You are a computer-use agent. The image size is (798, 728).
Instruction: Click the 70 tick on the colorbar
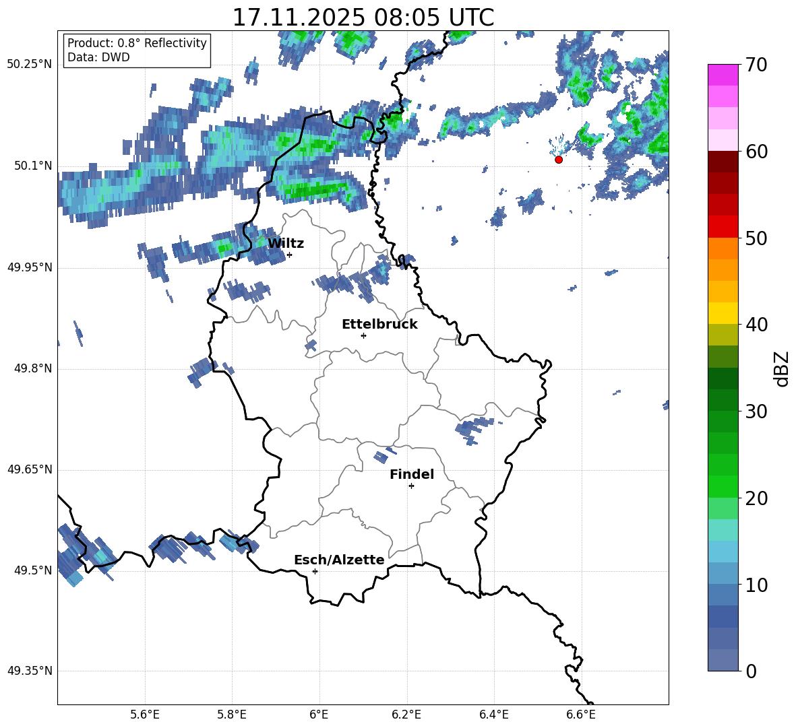click(756, 65)
